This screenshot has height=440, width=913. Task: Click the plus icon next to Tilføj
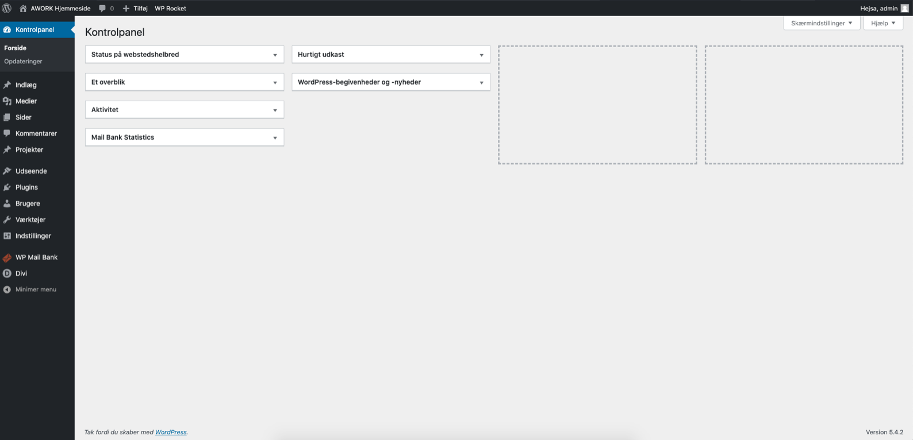(x=126, y=8)
